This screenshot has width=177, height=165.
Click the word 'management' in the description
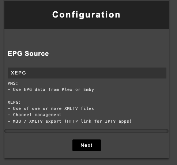(x=48, y=115)
